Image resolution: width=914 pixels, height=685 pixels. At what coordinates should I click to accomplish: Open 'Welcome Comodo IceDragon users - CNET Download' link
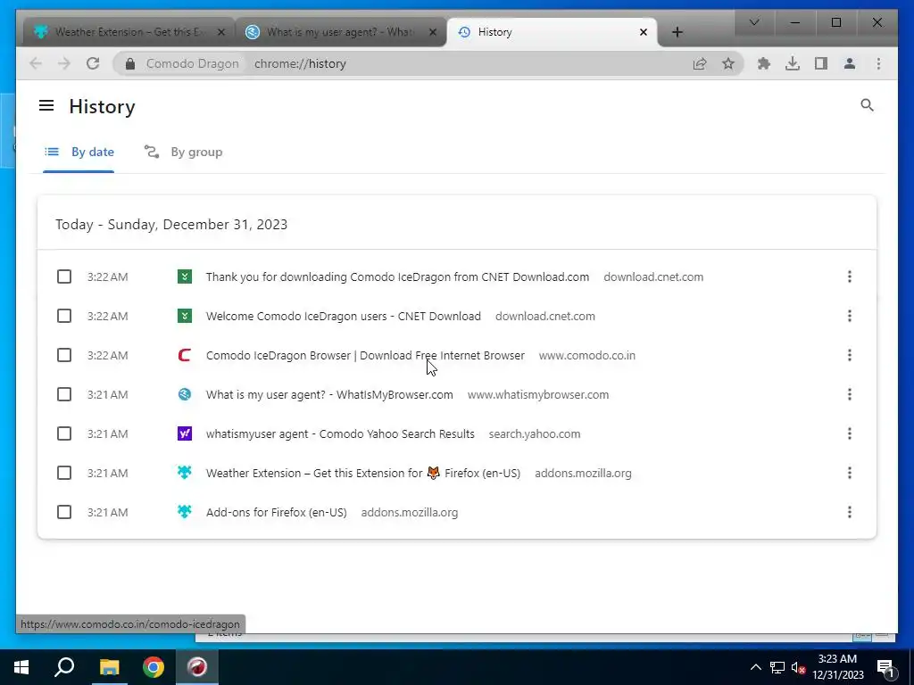tap(344, 317)
